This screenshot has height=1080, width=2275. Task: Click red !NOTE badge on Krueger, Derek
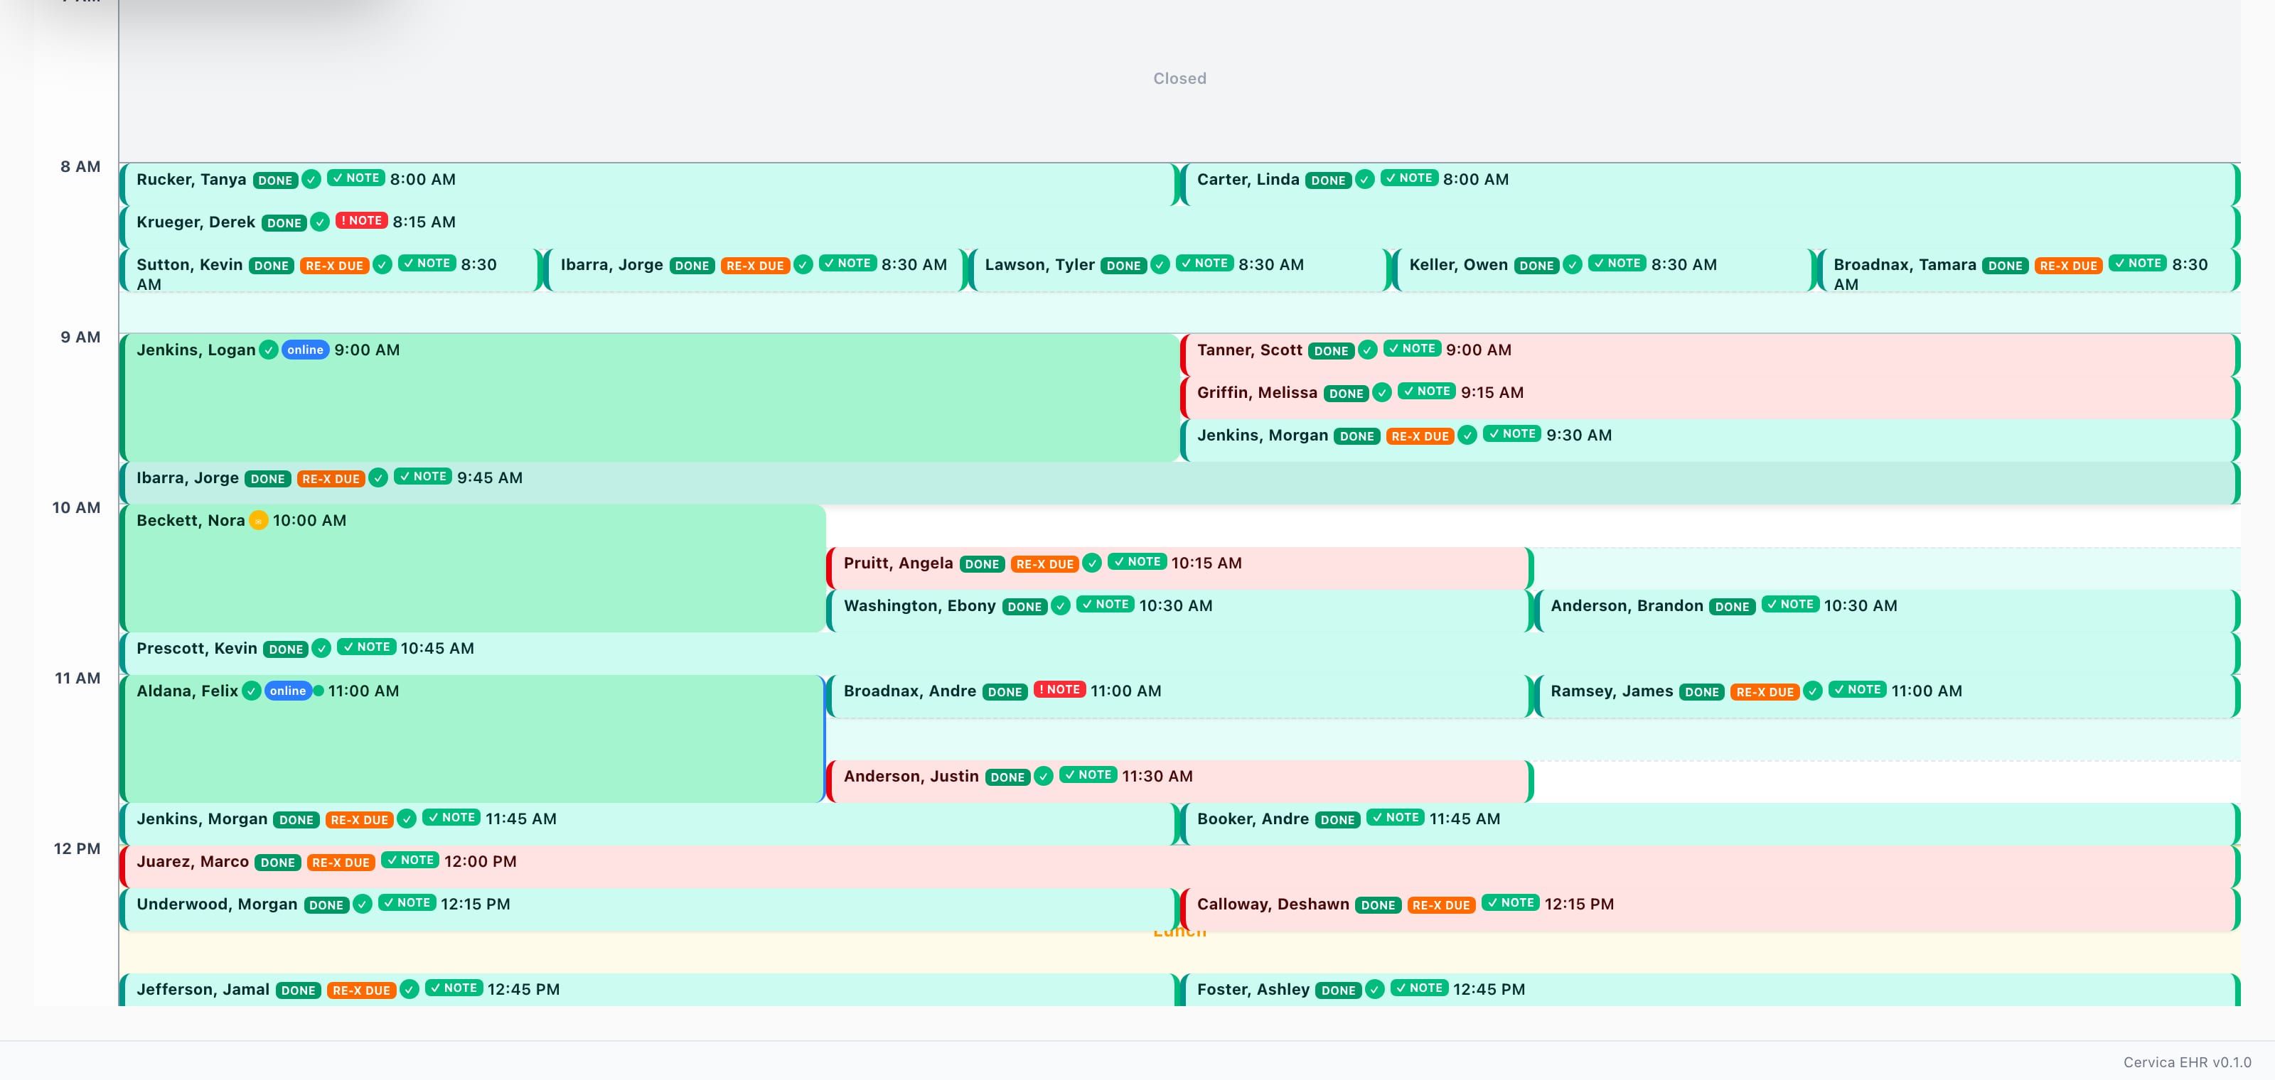(x=361, y=220)
